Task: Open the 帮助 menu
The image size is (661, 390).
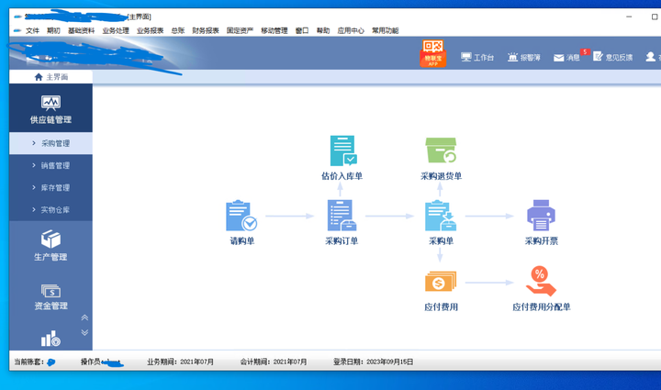Action: [323, 30]
